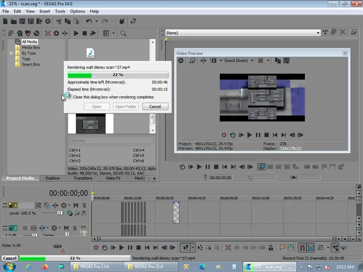
Task: Open Auto Ripple dropdown arrow in timeline toolbar
Action: [328, 248]
